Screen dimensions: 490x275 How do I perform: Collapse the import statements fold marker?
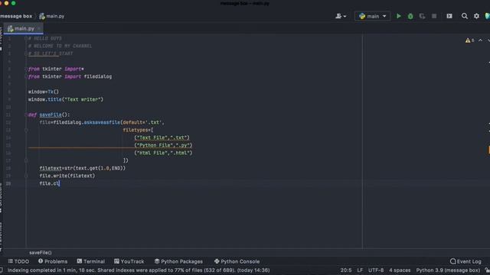click(26, 69)
